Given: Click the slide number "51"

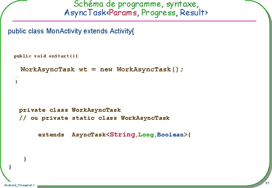Looking at the screenshot, I should [267, 183].
